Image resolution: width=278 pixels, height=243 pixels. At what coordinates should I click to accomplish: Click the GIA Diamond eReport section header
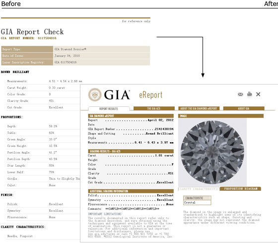click(131, 116)
